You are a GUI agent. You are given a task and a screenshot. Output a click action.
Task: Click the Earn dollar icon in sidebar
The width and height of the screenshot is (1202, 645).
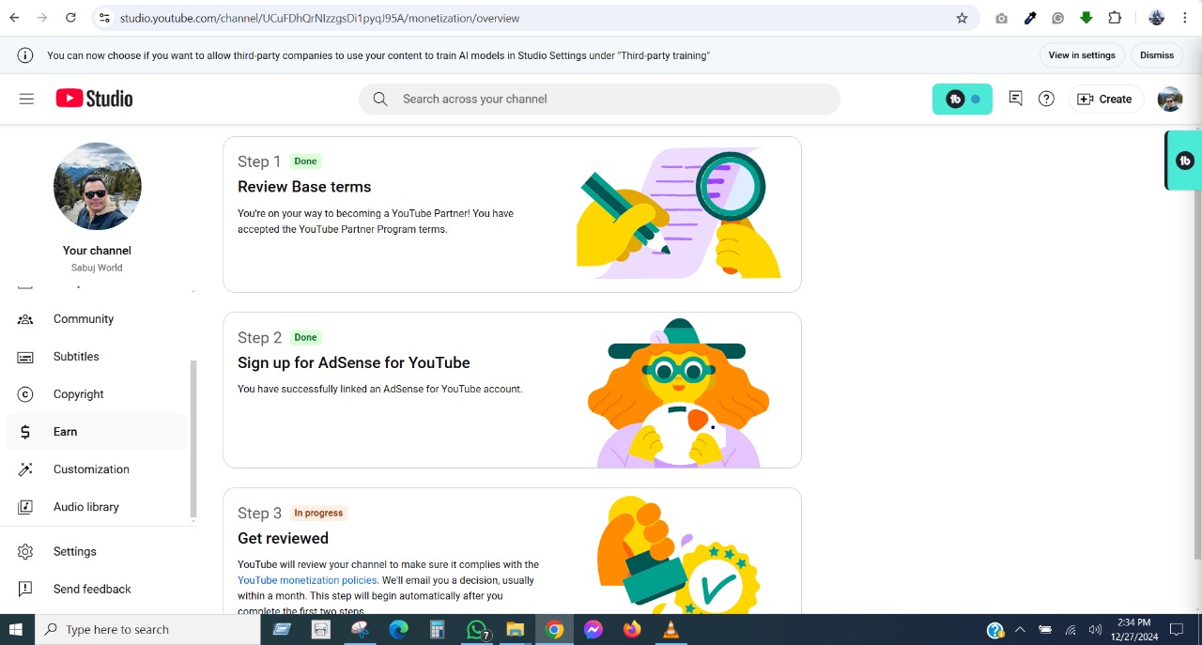tap(25, 432)
